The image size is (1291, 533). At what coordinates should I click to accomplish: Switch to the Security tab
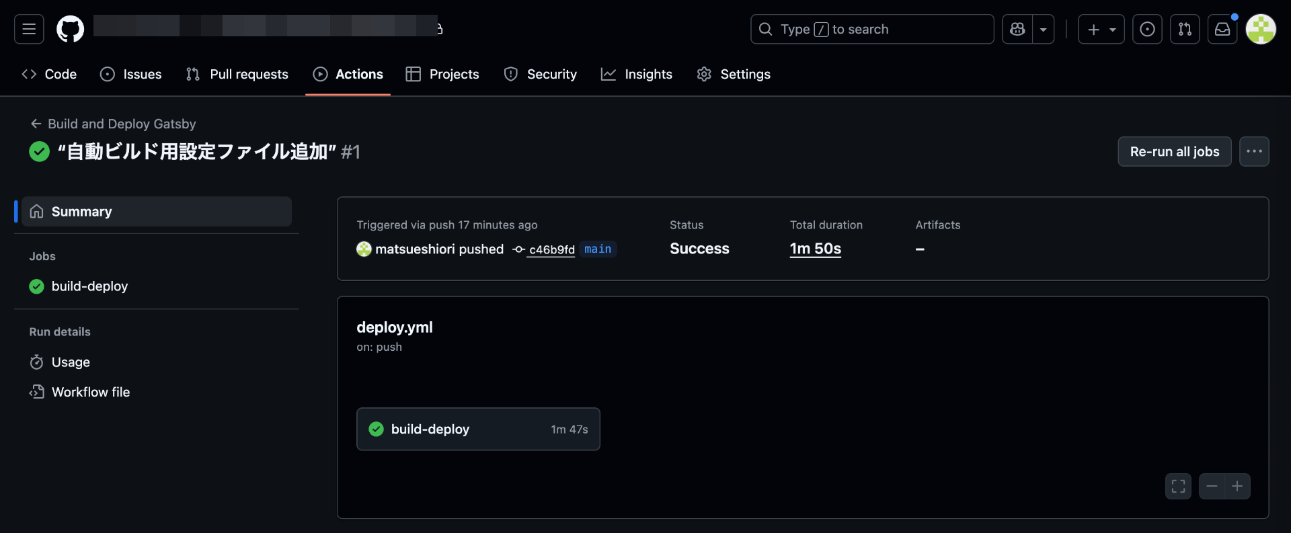[x=541, y=74]
